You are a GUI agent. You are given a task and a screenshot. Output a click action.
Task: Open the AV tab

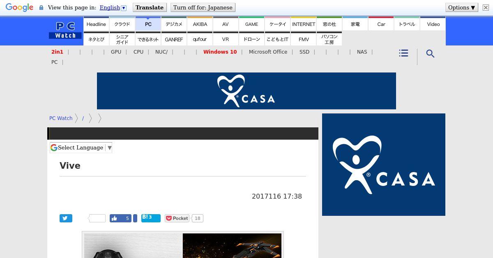click(226, 24)
